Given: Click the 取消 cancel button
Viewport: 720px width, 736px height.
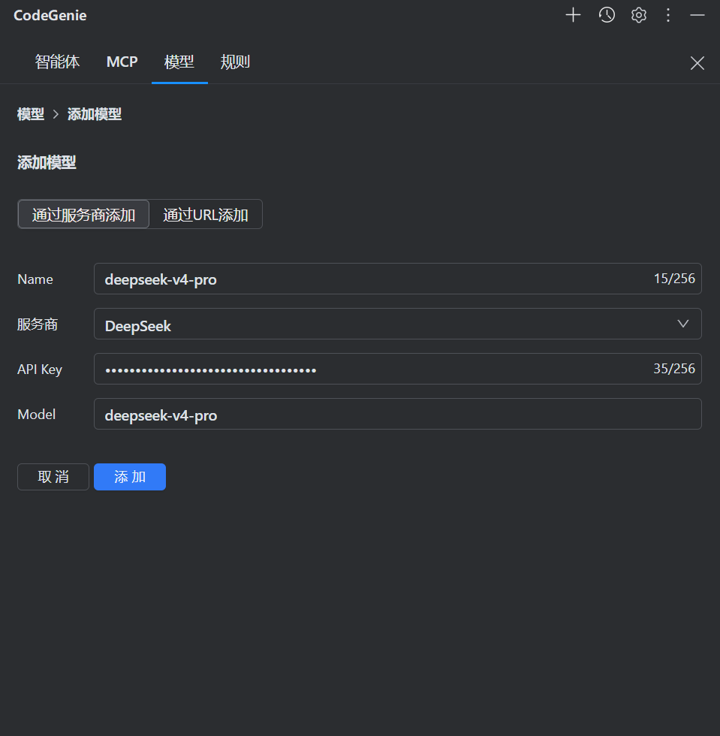Looking at the screenshot, I should (53, 477).
